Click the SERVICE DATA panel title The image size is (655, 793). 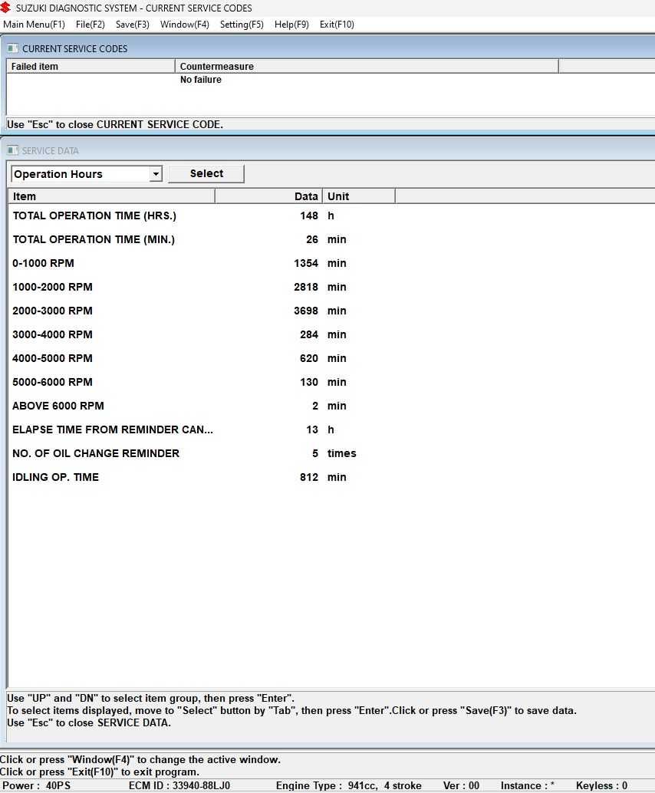click(x=50, y=151)
